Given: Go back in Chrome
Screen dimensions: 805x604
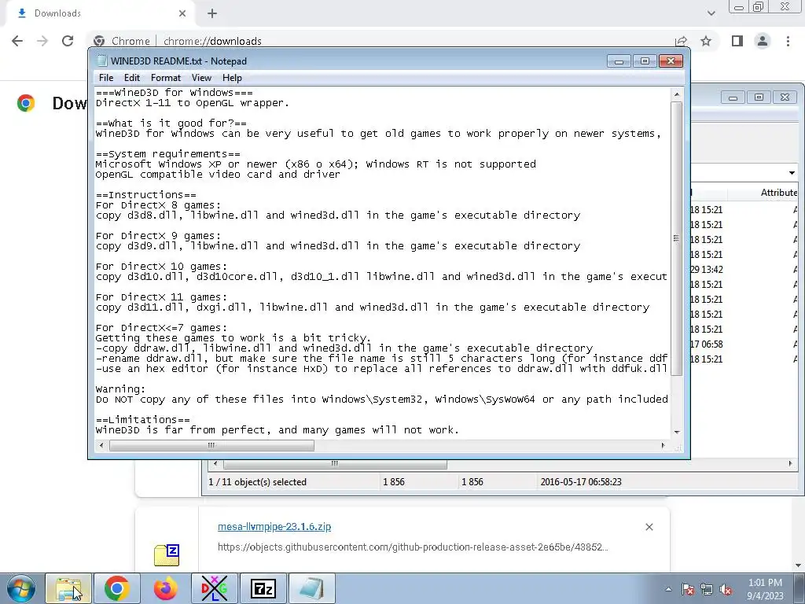Looking at the screenshot, I should tap(17, 41).
